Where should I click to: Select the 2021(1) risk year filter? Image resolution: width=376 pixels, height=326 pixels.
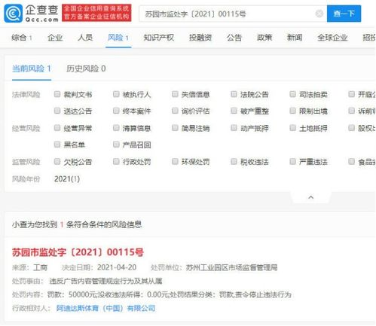tap(67, 179)
